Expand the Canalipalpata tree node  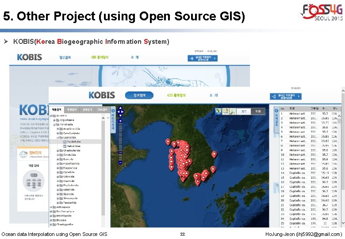58,133
